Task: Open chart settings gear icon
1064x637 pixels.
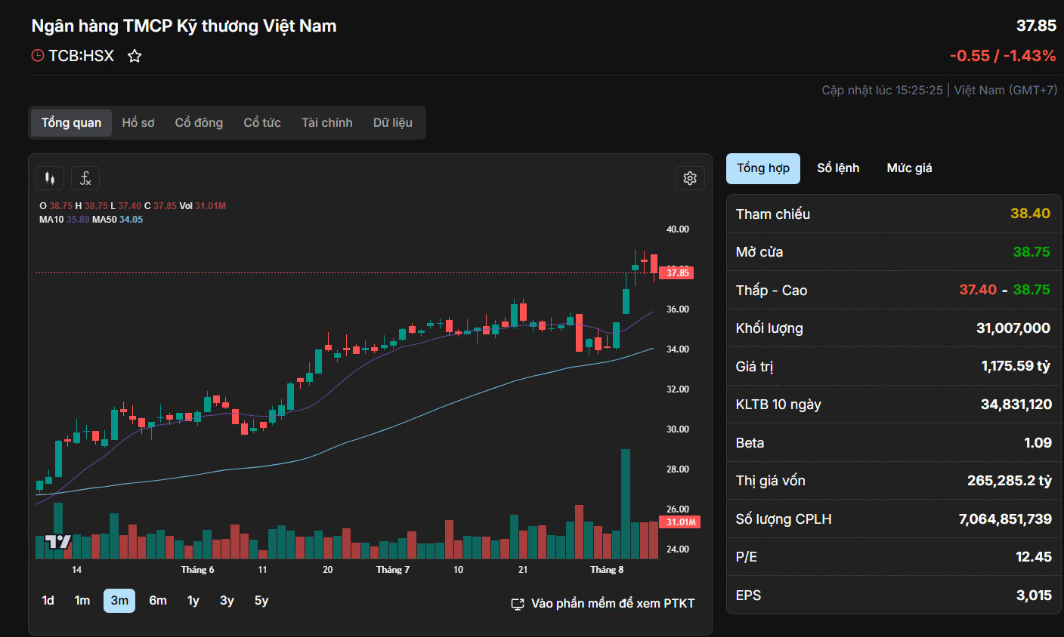Action: point(690,178)
